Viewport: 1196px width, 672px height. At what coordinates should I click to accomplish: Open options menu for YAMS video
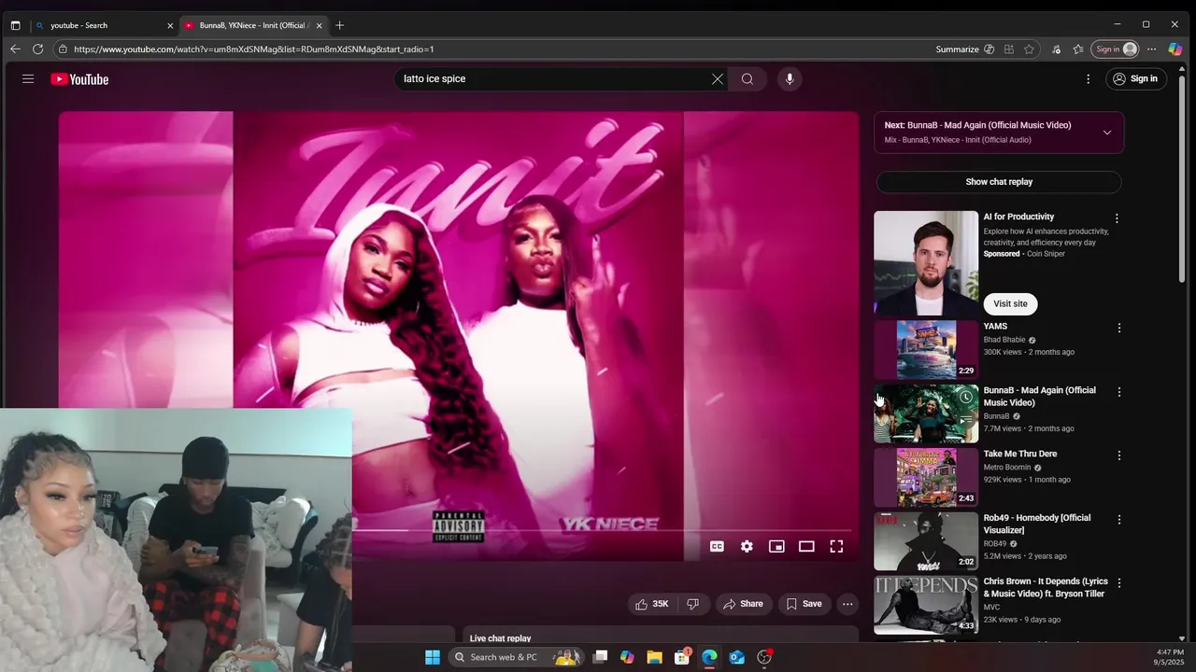pos(1118,328)
